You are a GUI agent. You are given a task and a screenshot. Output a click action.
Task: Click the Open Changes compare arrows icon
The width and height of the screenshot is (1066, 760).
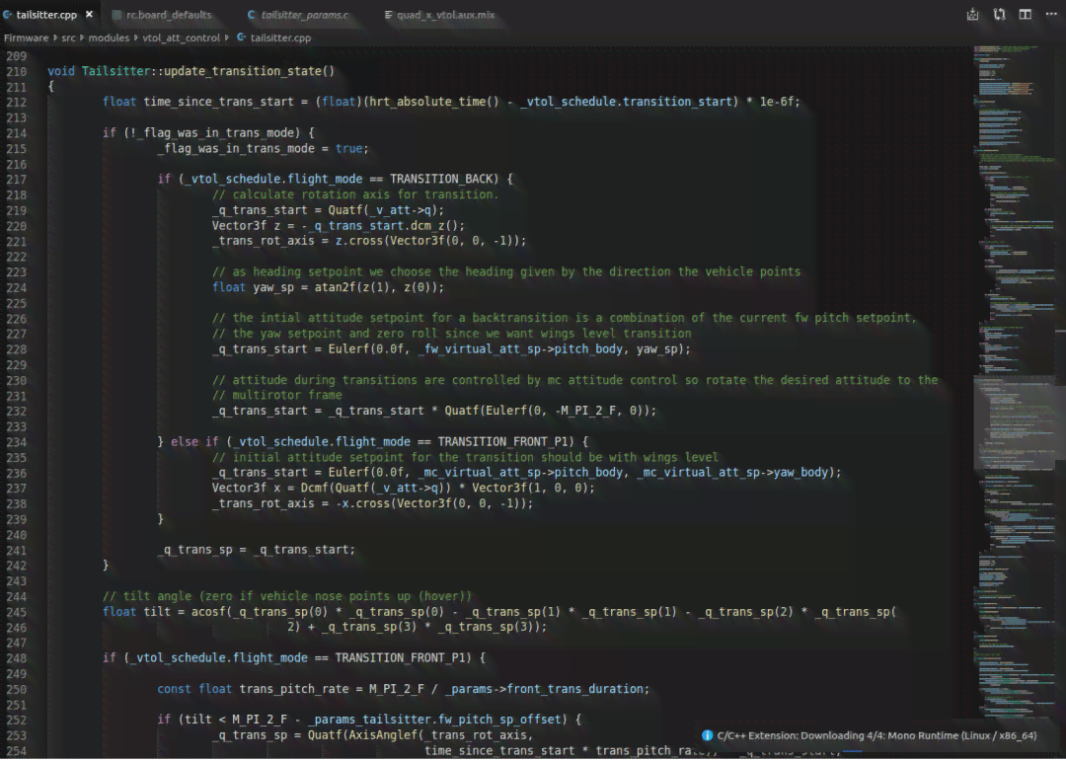click(999, 14)
